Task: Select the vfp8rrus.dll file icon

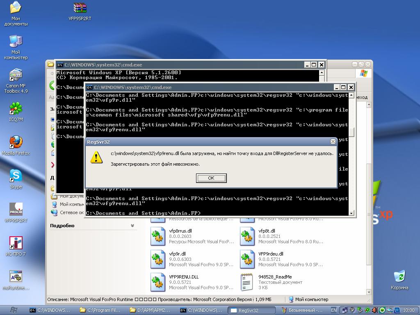Action: tap(158, 236)
